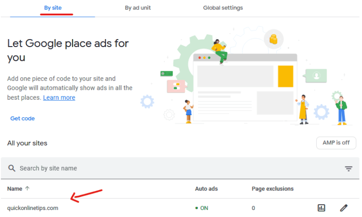Click the Auto ads column header
The height and width of the screenshot is (217, 362).
(206, 189)
